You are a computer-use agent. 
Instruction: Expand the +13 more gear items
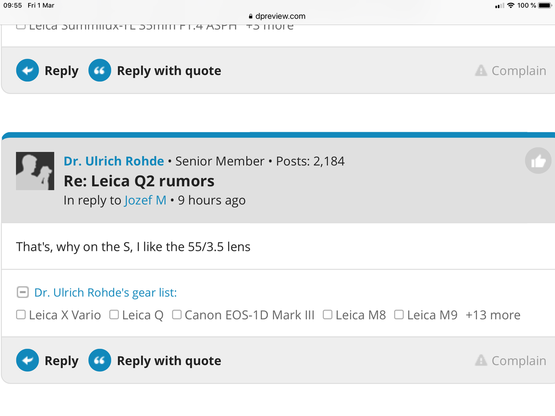493,315
